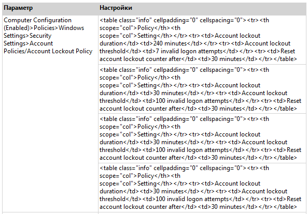Click '100 invalid logon attempts' in third cell
Image resolution: width=308 pixels, height=214 pixels.
(192, 150)
